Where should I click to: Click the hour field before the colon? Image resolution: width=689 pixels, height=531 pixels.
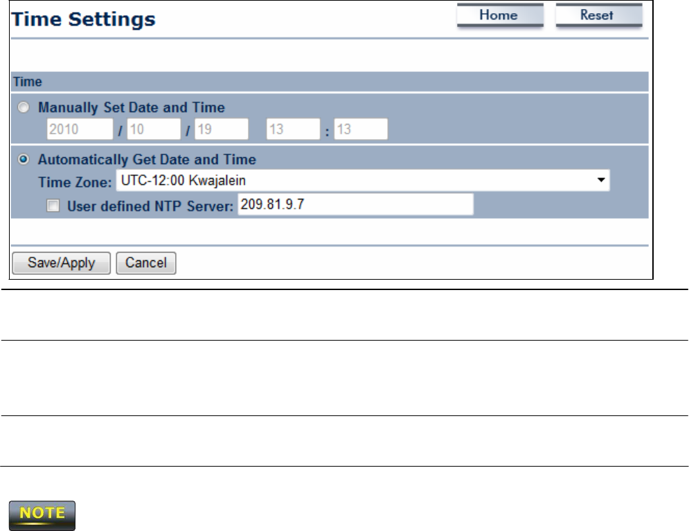coord(293,129)
